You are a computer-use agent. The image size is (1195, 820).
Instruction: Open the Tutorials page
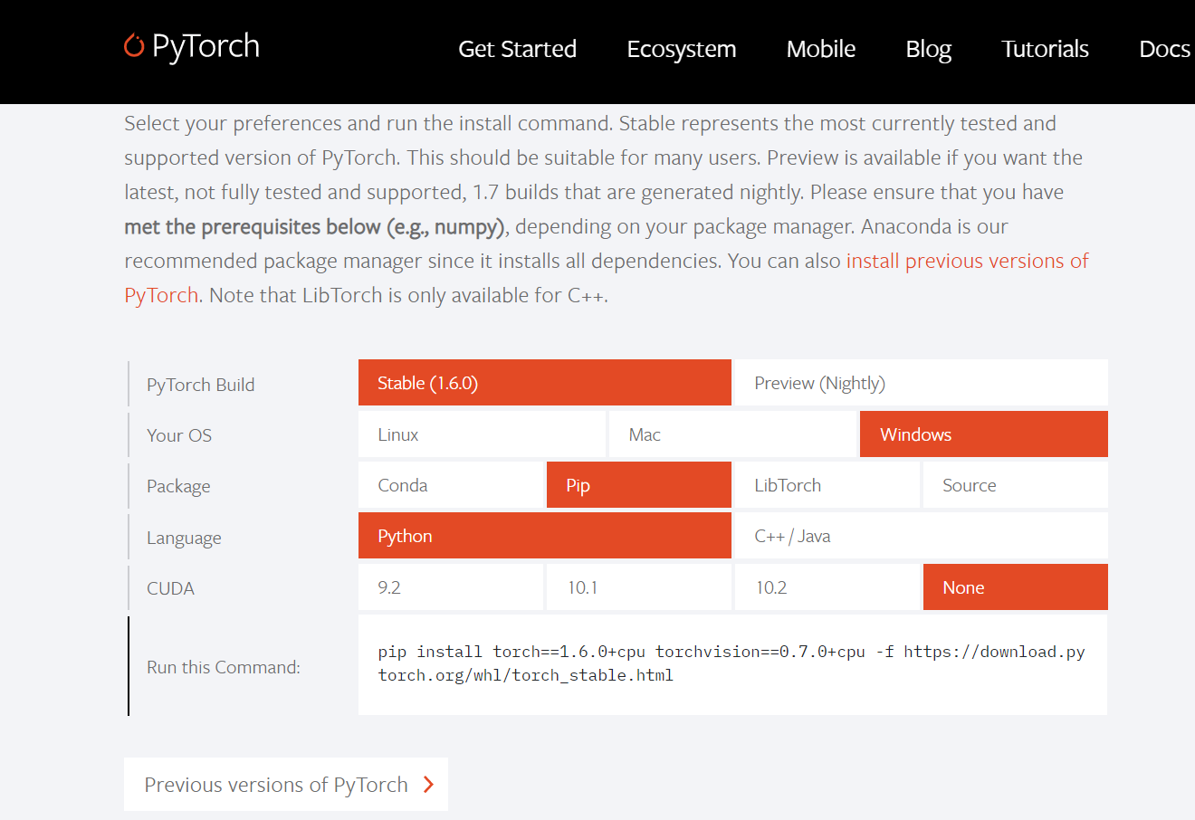tap(1045, 49)
